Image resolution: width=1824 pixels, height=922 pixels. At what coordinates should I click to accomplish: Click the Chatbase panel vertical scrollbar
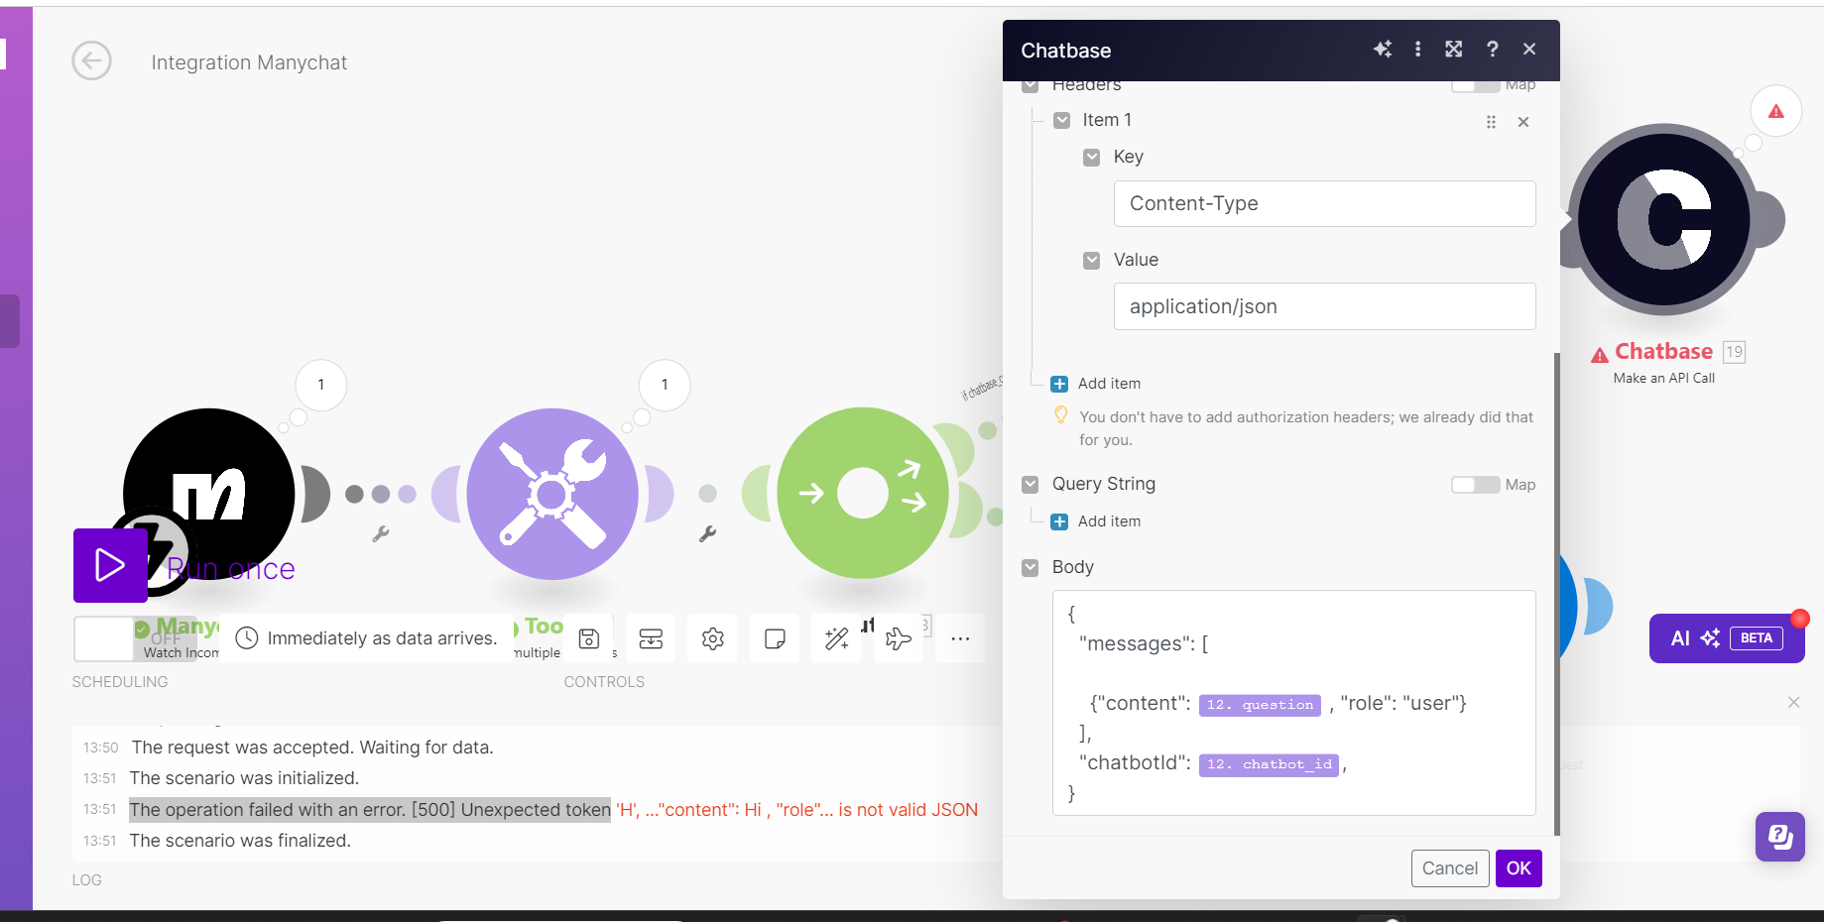1556,593
